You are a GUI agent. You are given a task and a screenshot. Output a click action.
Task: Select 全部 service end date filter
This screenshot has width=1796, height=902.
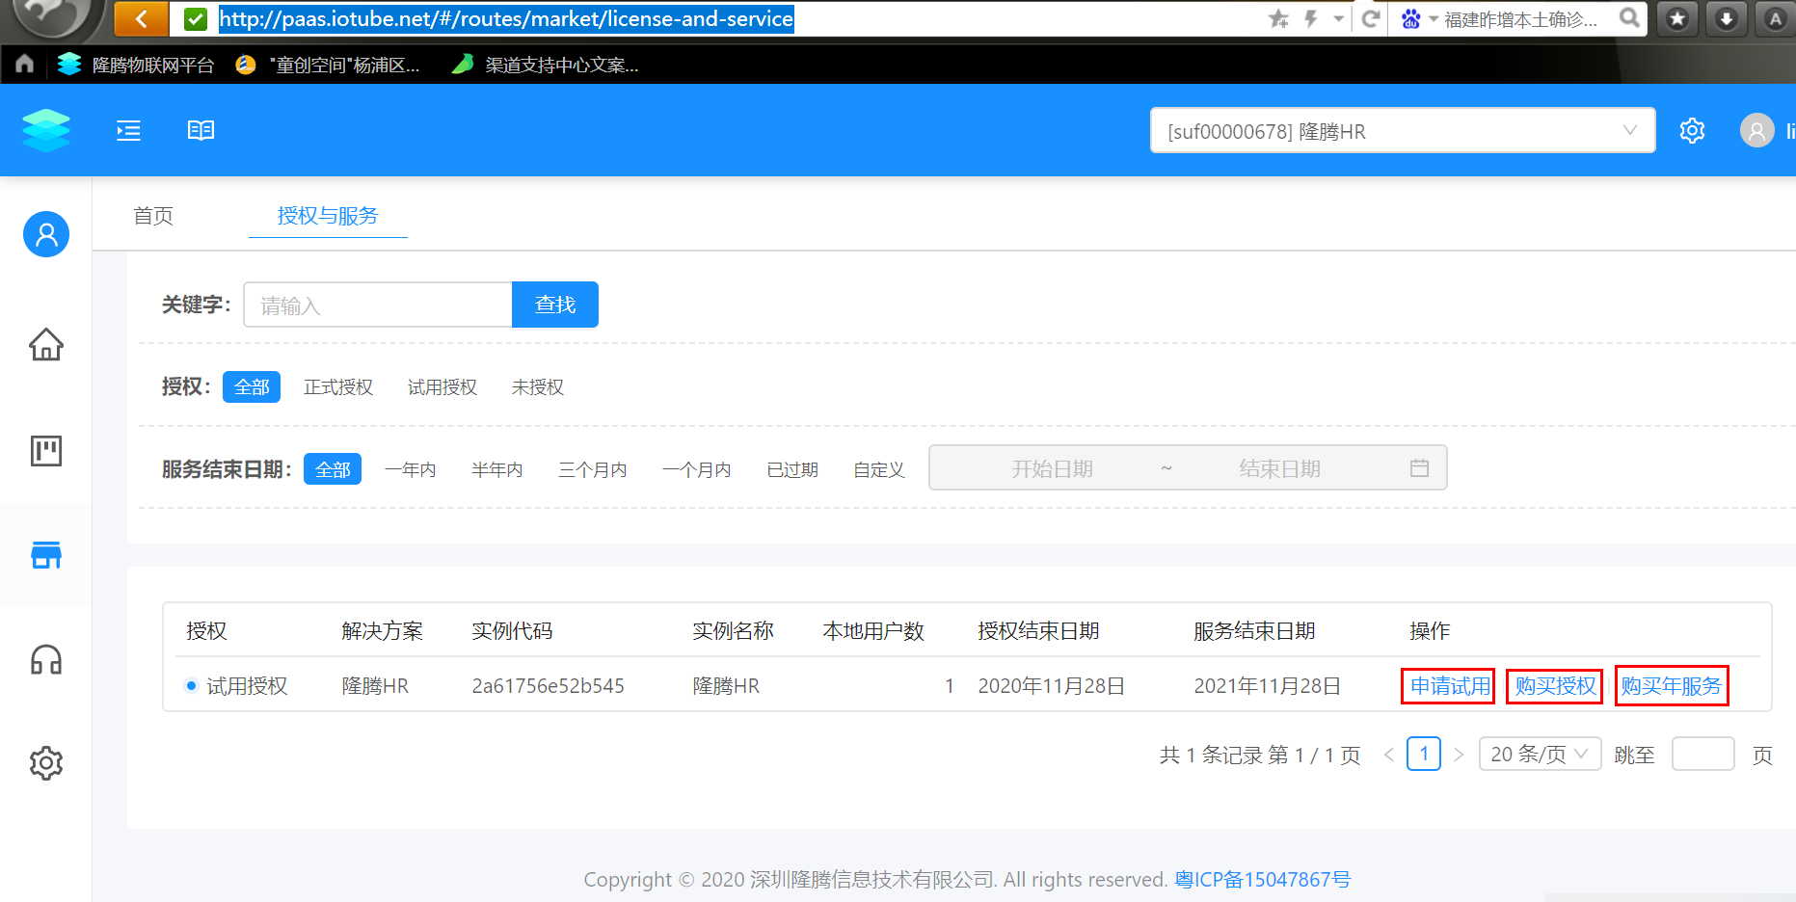pyautogui.click(x=333, y=469)
